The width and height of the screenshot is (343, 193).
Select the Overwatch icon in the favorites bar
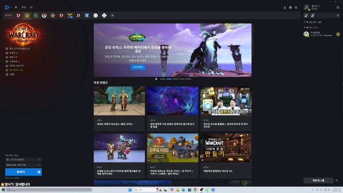[44, 15]
